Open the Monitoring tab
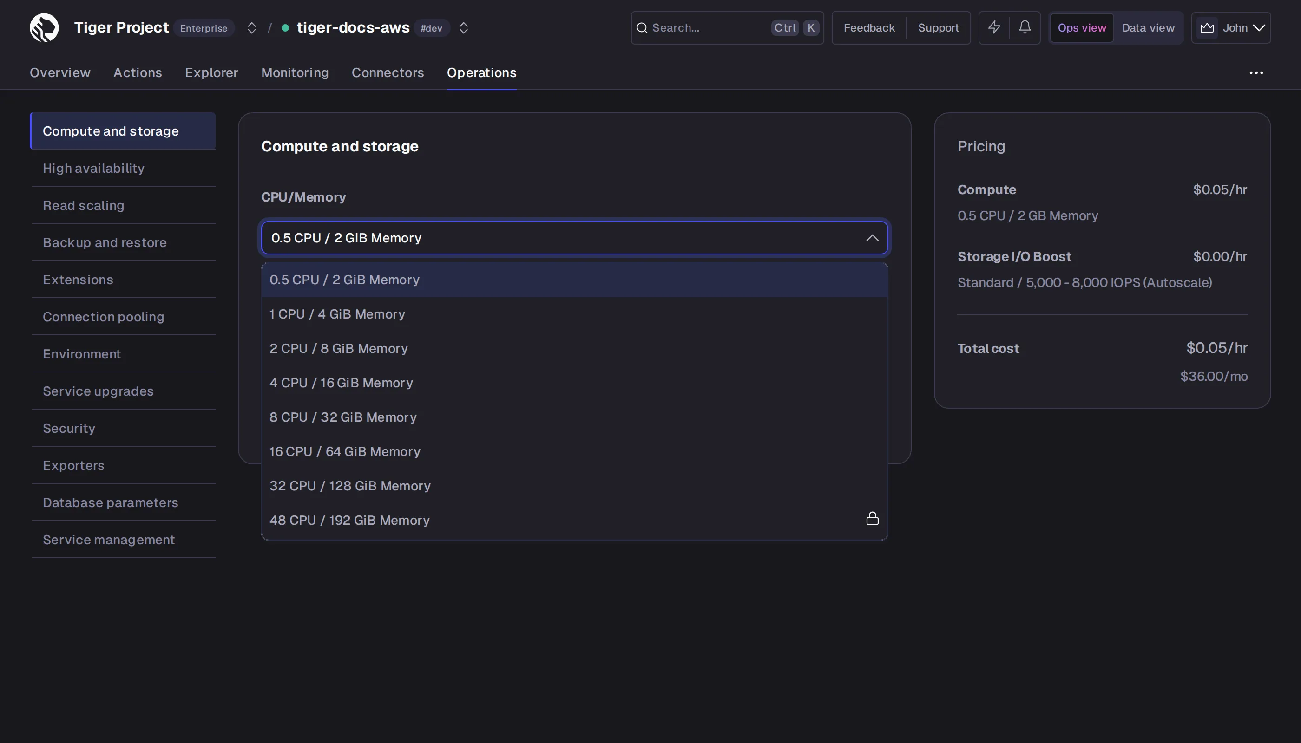This screenshot has height=743, width=1301. pyautogui.click(x=295, y=73)
